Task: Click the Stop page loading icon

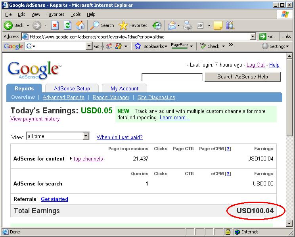Action: click(x=55, y=25)
